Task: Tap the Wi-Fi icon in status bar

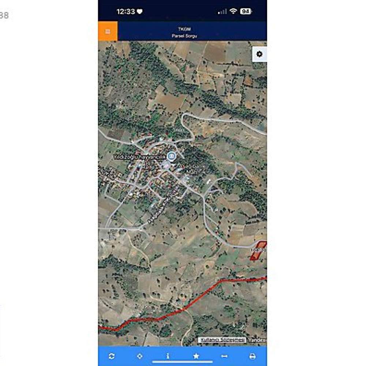Action: click(x=233, y=11)
